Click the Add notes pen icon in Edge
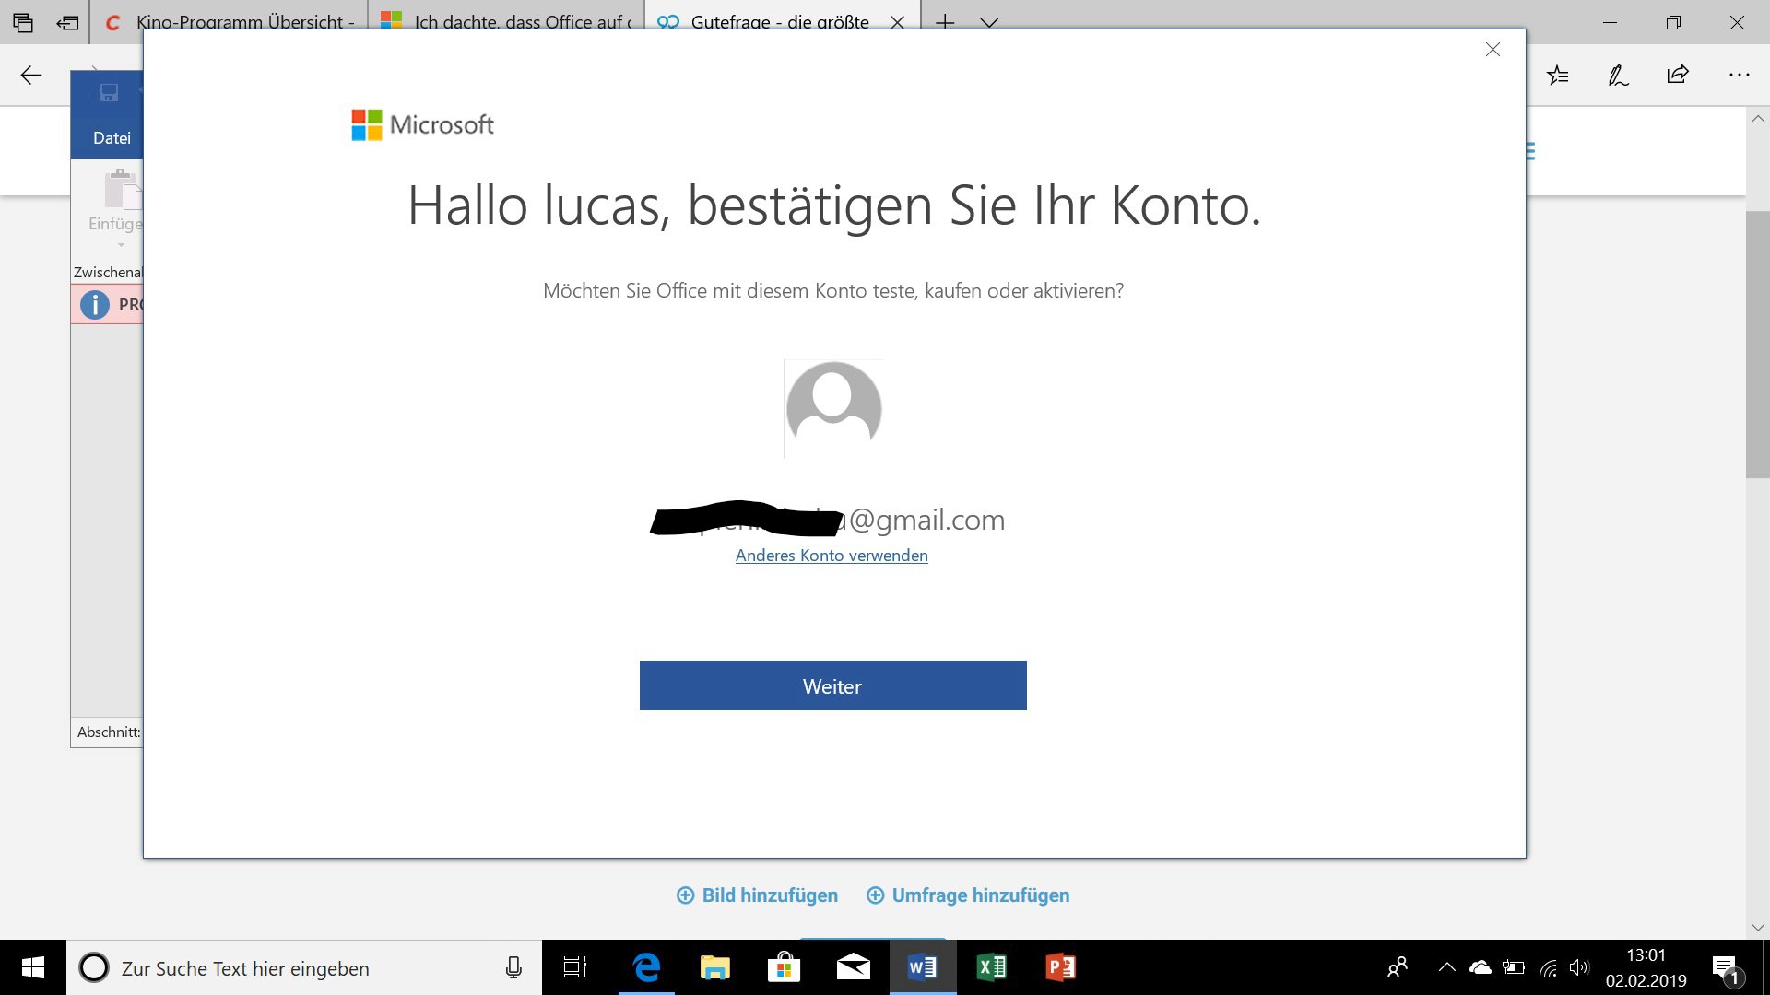1770x995 pixels. (1618, 76)
